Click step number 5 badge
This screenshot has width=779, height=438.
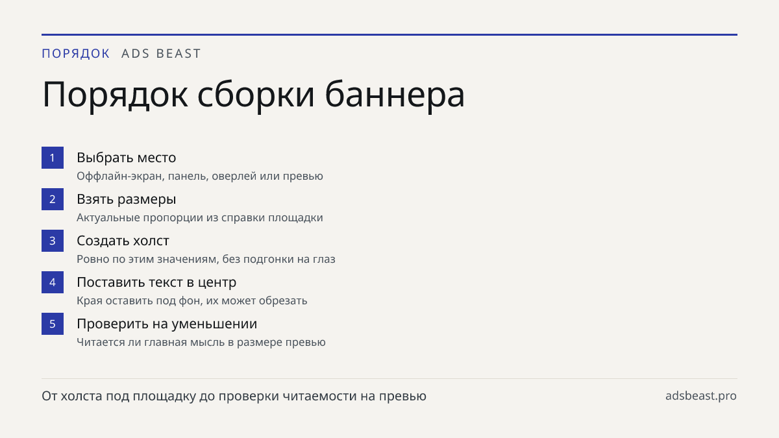(53, 324)
